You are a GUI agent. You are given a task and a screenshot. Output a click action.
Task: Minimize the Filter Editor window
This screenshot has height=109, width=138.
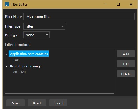106,4
